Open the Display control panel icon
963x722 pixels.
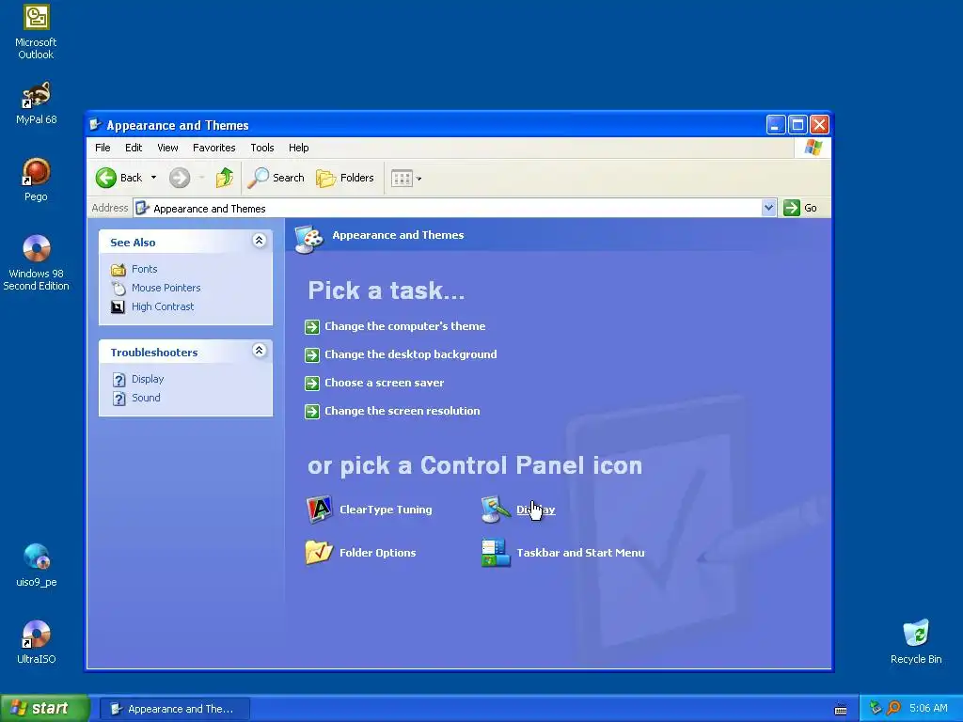click(x=497, y=510)
